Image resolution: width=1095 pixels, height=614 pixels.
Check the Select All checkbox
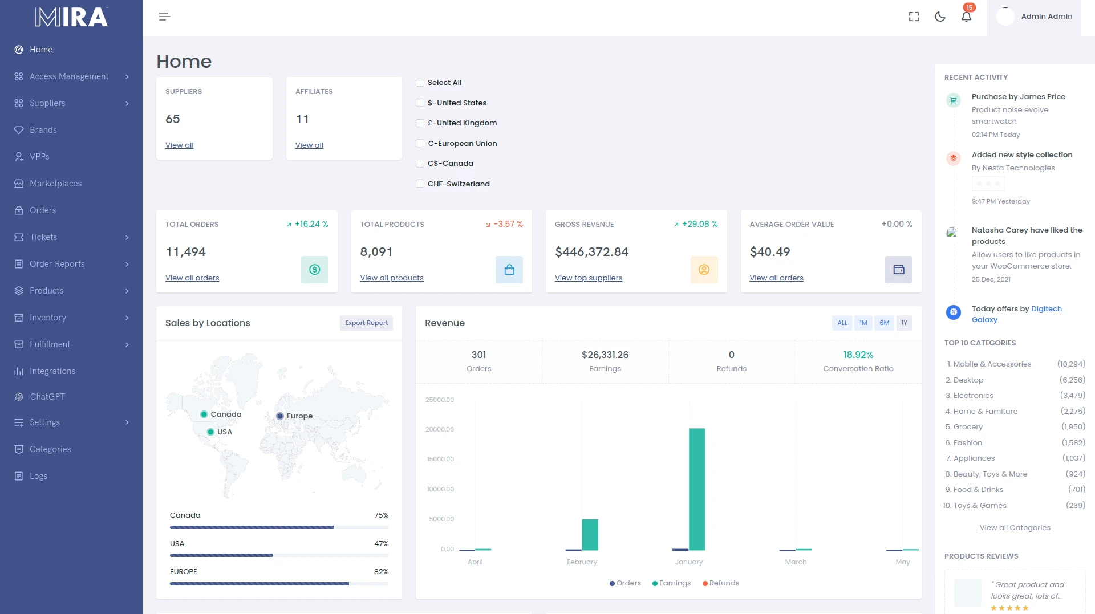pyautogui.click(x=420, y=83)
